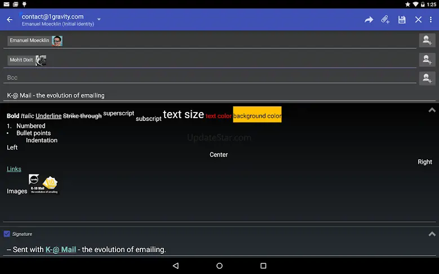Place cursor on 'Underline' text

click(48, 116)
